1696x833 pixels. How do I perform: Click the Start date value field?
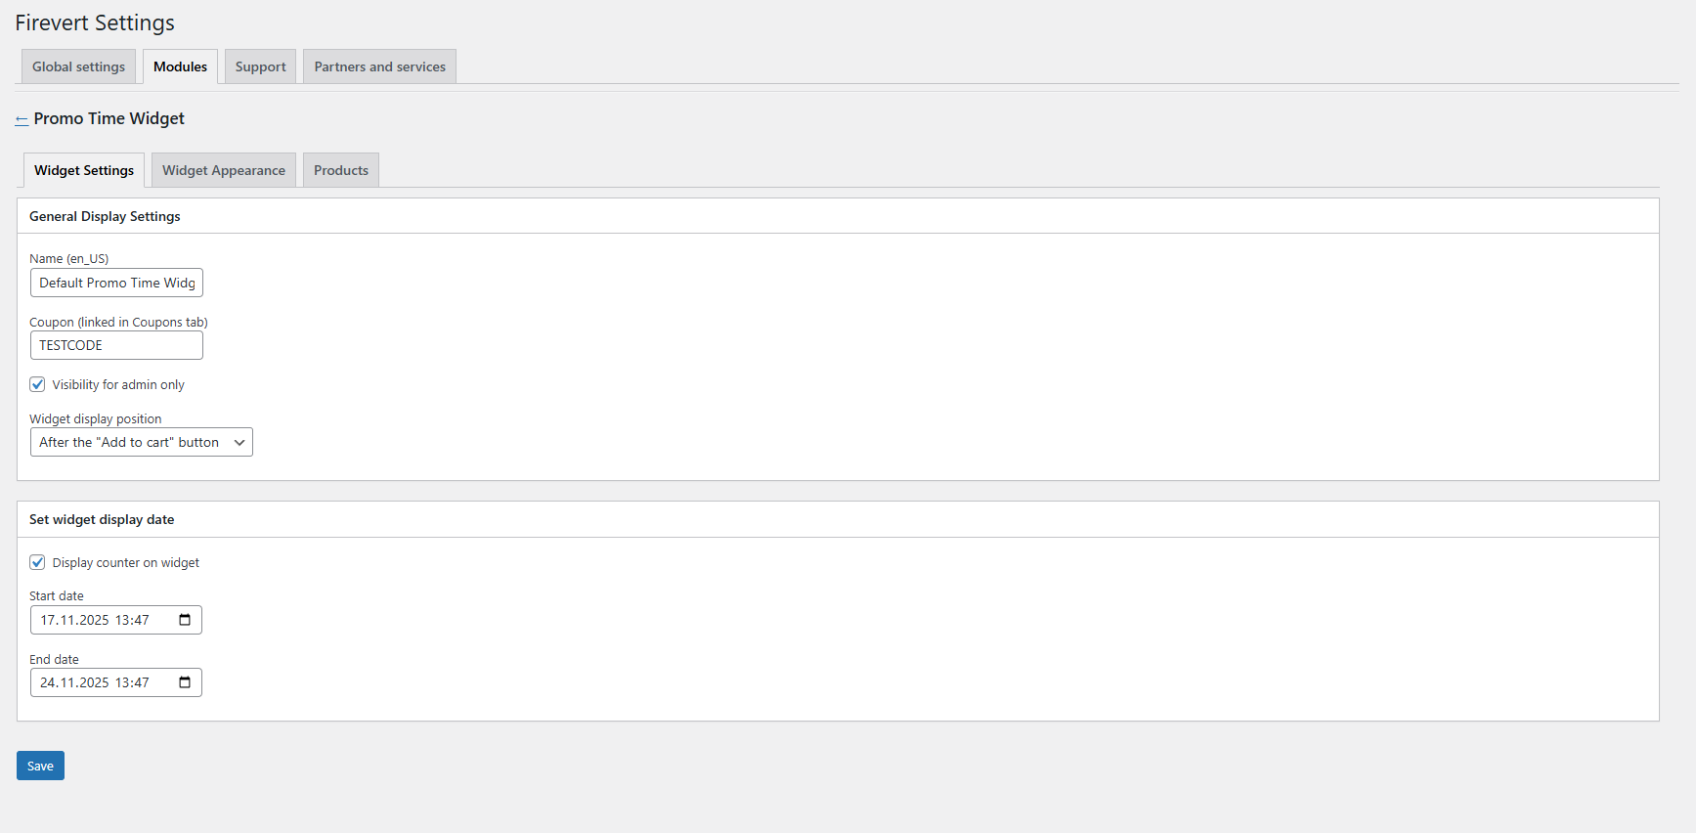(98, 620)
